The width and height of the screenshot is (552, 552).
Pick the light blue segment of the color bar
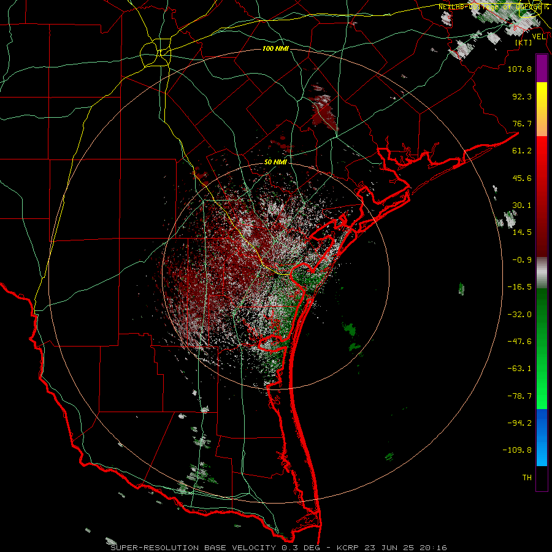pyautogui.click(x=542, y=454)
